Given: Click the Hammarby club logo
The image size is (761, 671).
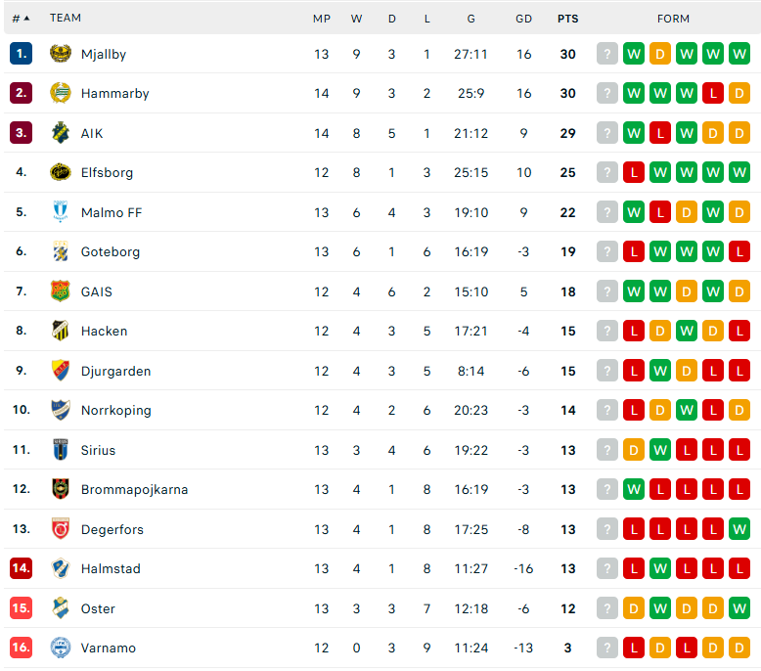Looking at the screenshot, I should pyautogui.click(x=61, y=93).
